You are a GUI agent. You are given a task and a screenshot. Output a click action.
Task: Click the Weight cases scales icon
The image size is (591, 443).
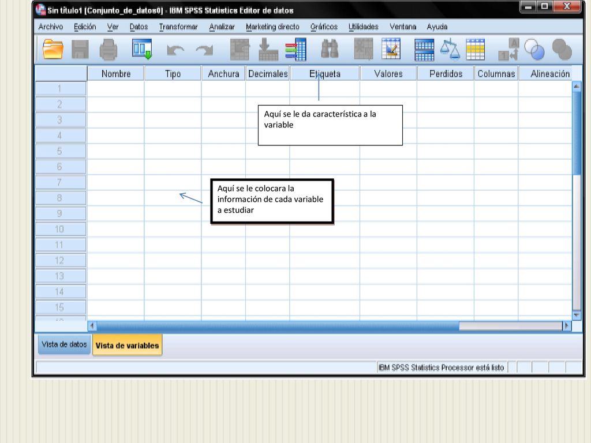click(450, 50)
